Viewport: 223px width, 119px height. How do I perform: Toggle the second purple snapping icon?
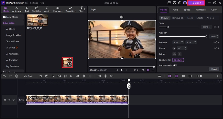(x=177, y=76)
